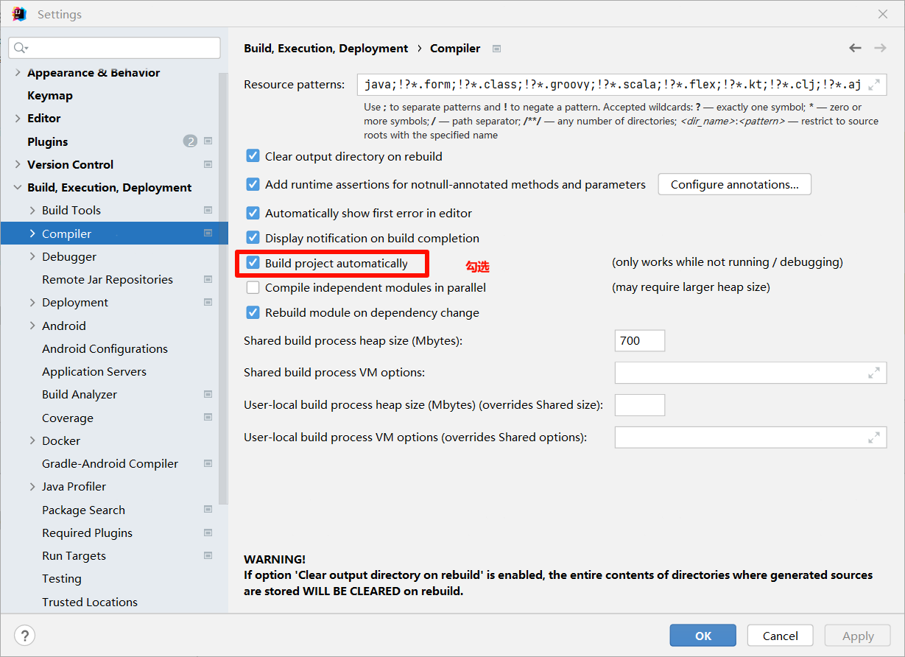Click the project icon beside Gradle-Android Compiler
Viewport: 905px width, 657px height.
pyautogui.click(x=208, y=463)
